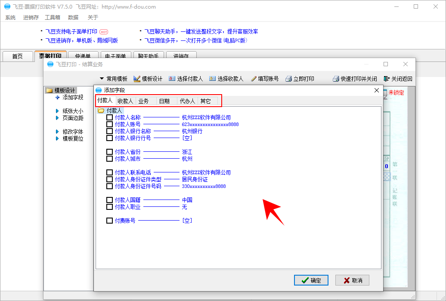
Task: Expand 纸张大小 in the sidebar
Action: pyautogui.click(x=57, y=111)
